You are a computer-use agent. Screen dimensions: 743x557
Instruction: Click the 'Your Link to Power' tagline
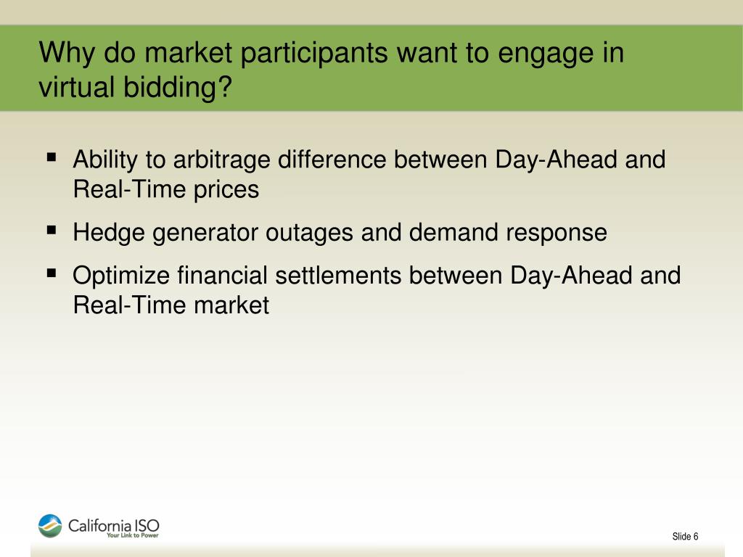click(x=133, y=535)
